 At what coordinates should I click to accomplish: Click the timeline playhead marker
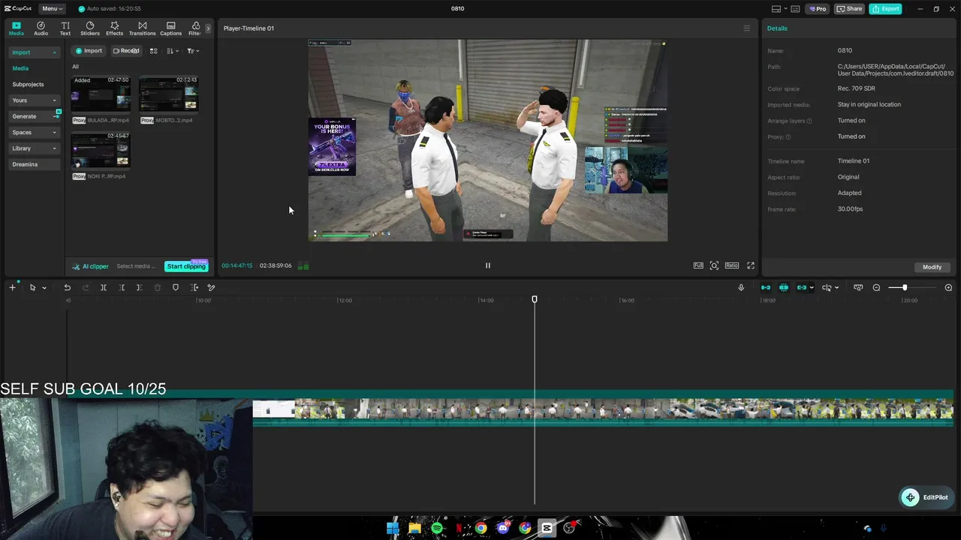[x=535, y=299]
